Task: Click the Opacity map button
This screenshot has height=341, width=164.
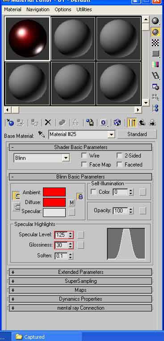Action: [143, 210]
